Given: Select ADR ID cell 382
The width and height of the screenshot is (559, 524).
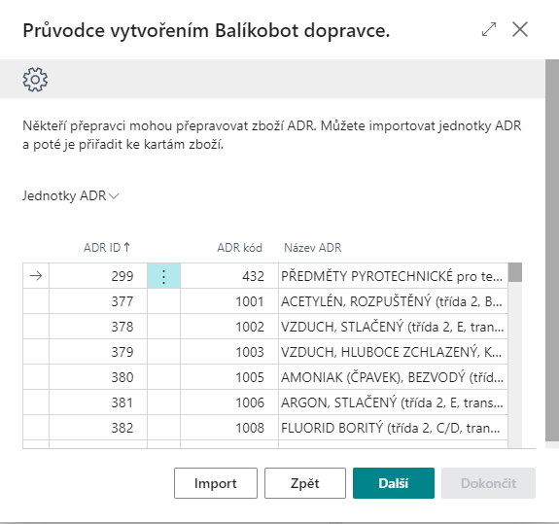Looking at the screenshot, I should click(x=98, y=428).
